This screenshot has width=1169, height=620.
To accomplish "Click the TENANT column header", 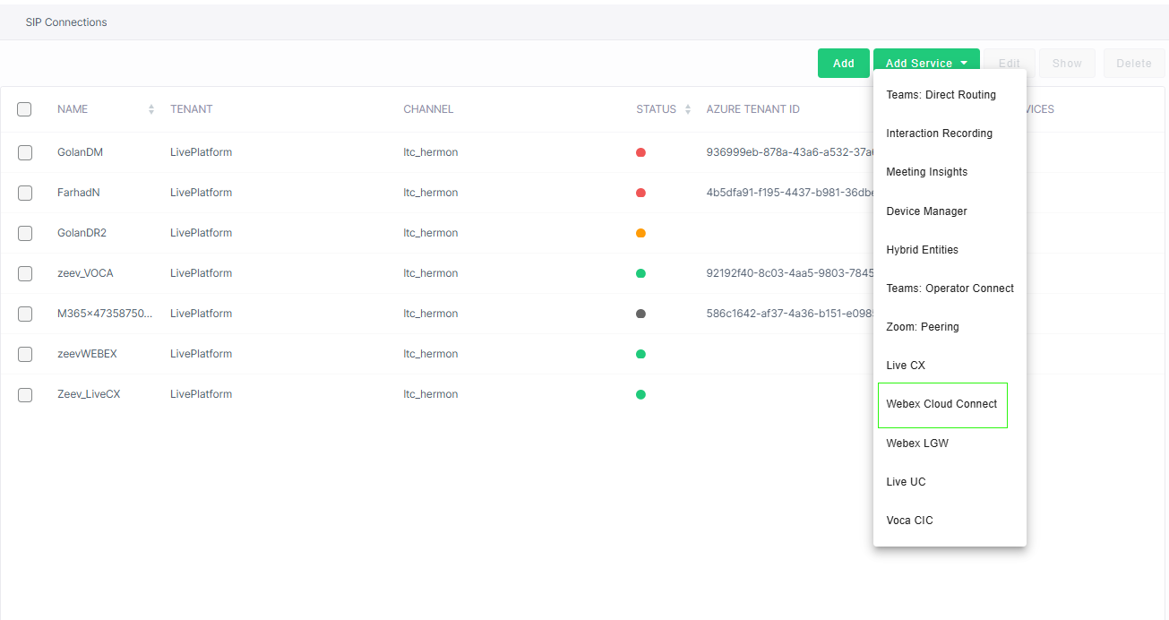I will coord(192,109).
